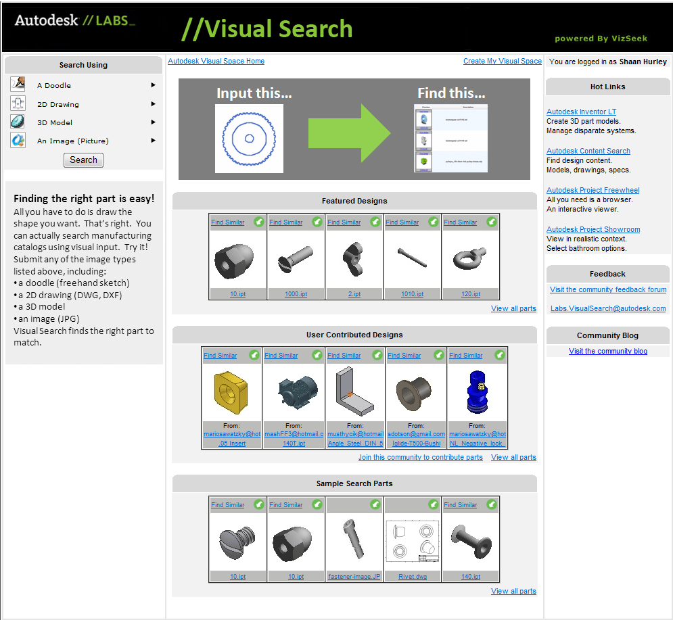
Task: Click green icon on 1010.ipt card
Action: point(434,222)
